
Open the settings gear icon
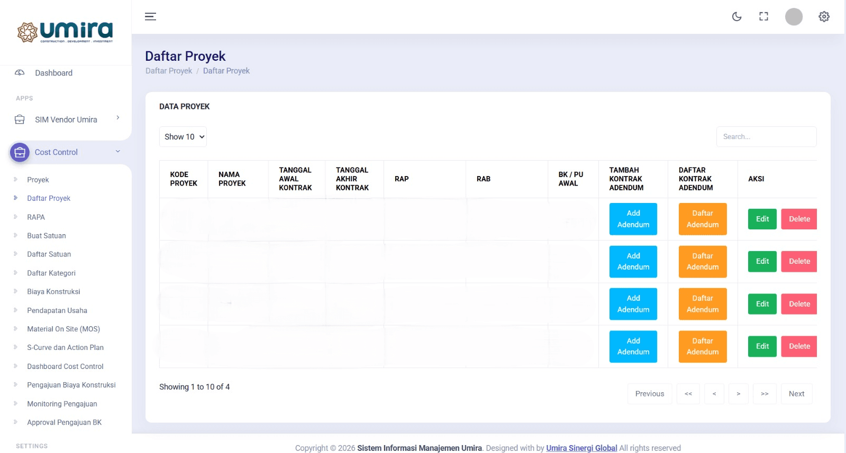coord(824,16)
